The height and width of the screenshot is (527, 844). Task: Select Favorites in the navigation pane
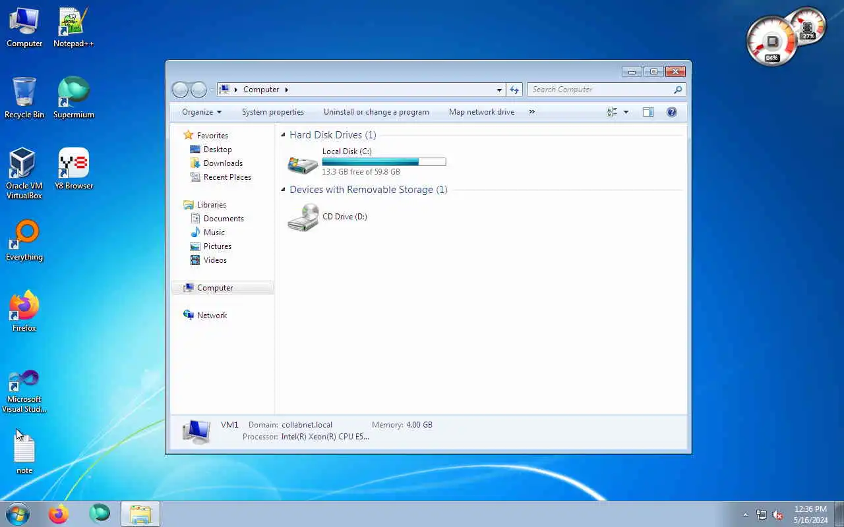pos(212,135)
